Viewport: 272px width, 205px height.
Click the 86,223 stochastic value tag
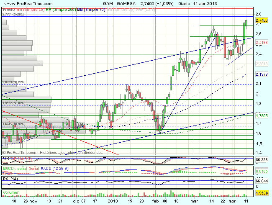click(x=261, y=160)
